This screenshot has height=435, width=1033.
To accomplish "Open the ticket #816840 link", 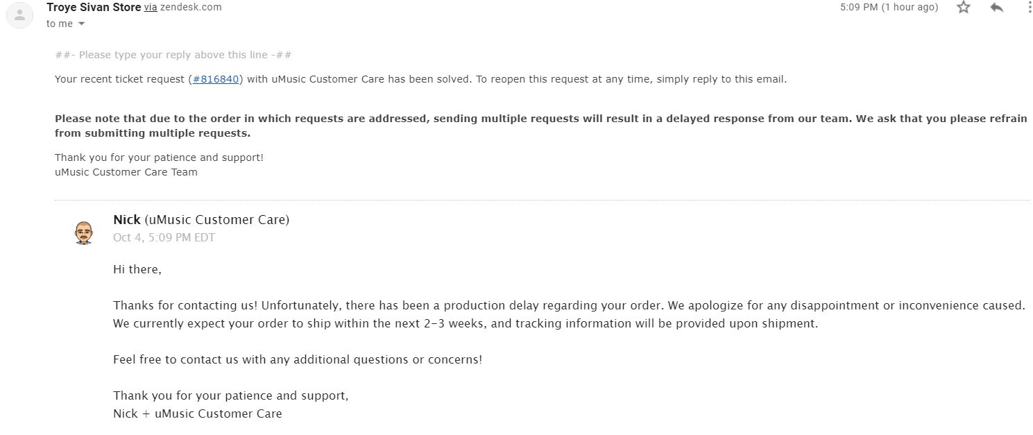I will point(216,79).
